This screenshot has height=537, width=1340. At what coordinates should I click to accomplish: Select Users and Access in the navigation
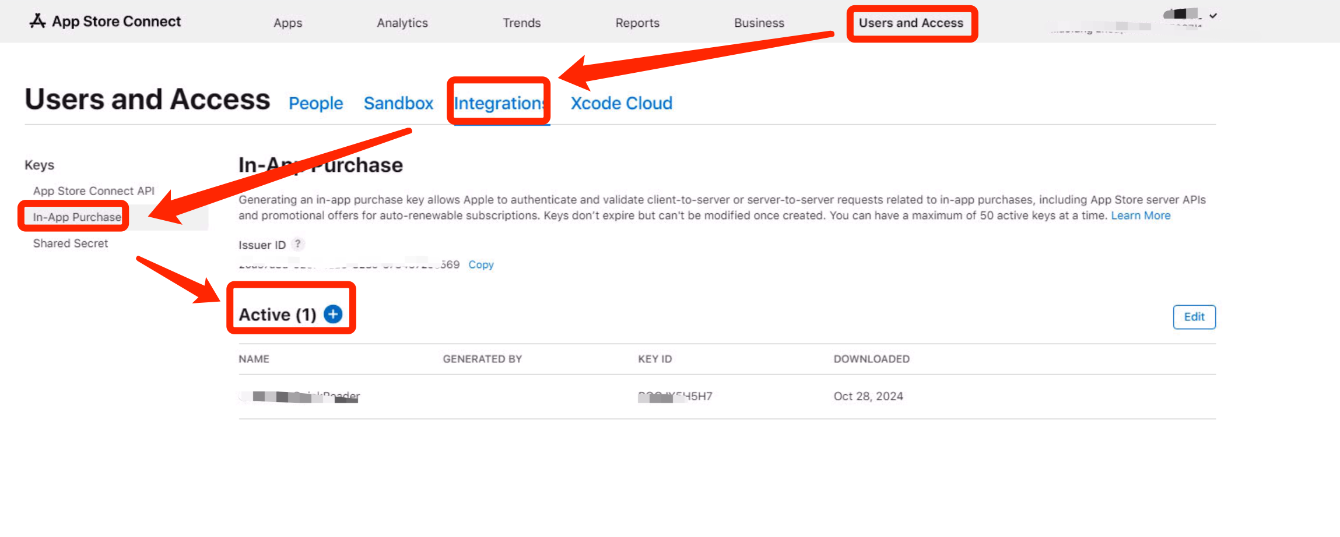(910, 23)
